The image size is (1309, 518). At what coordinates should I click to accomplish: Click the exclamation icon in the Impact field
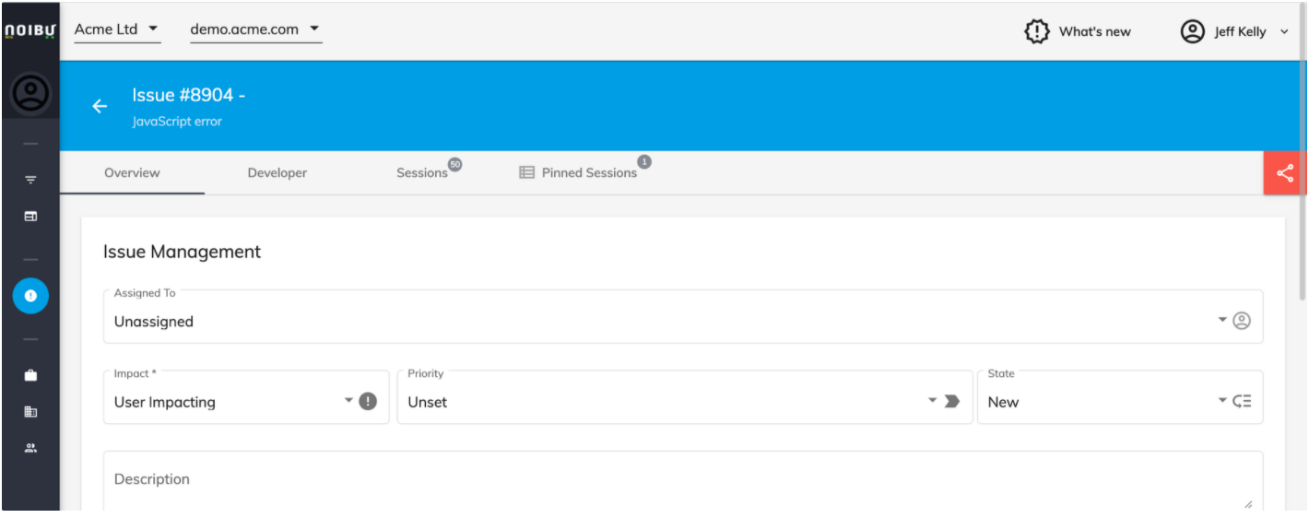click(x=368, y=401)
